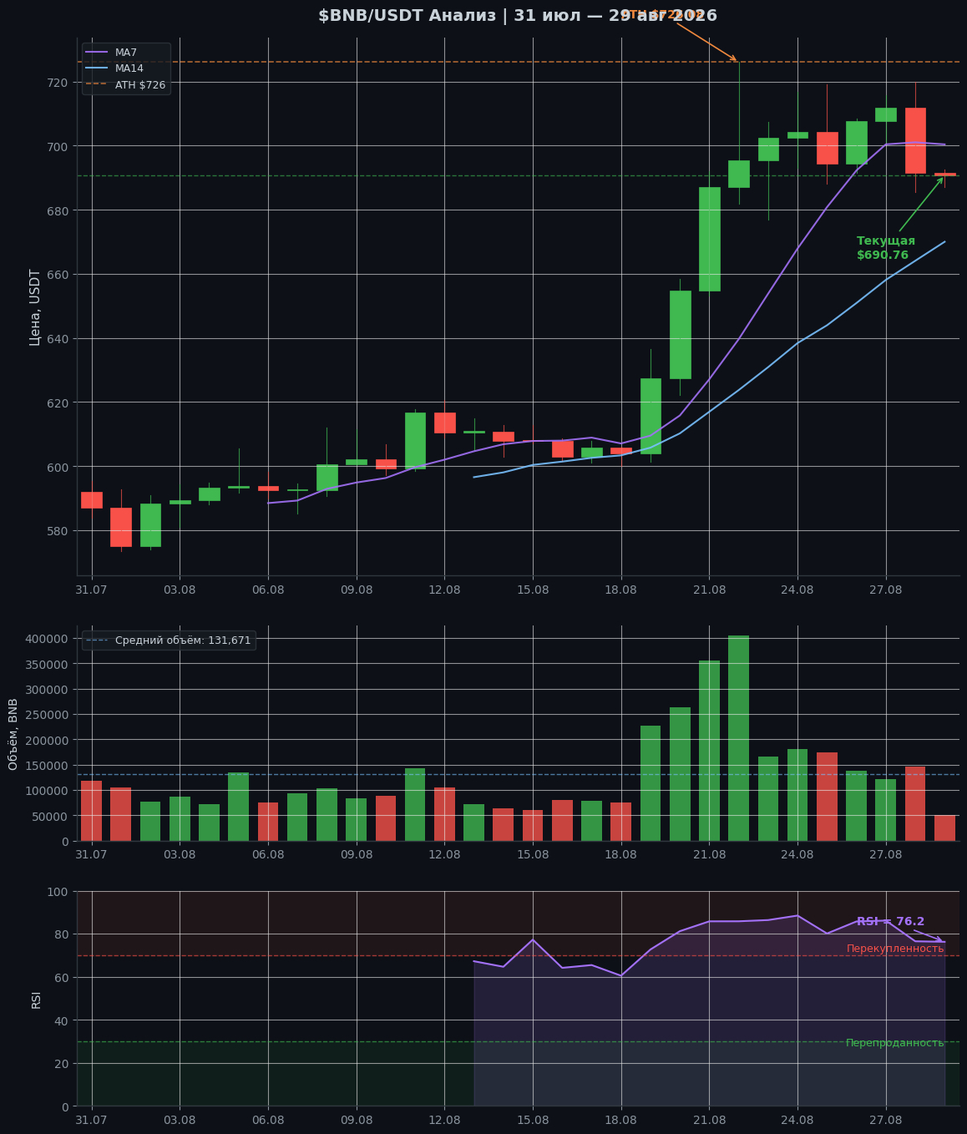Click the 20 tick on the RSI axis
The width and height of the screenshot is (967, 1134).
tap(63, 1064)
